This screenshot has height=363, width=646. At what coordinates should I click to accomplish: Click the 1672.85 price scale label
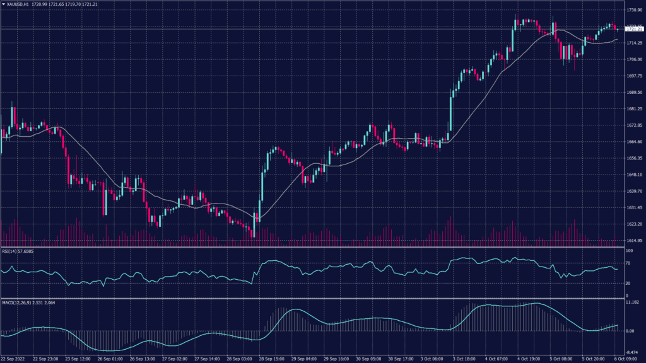[633, 125]
